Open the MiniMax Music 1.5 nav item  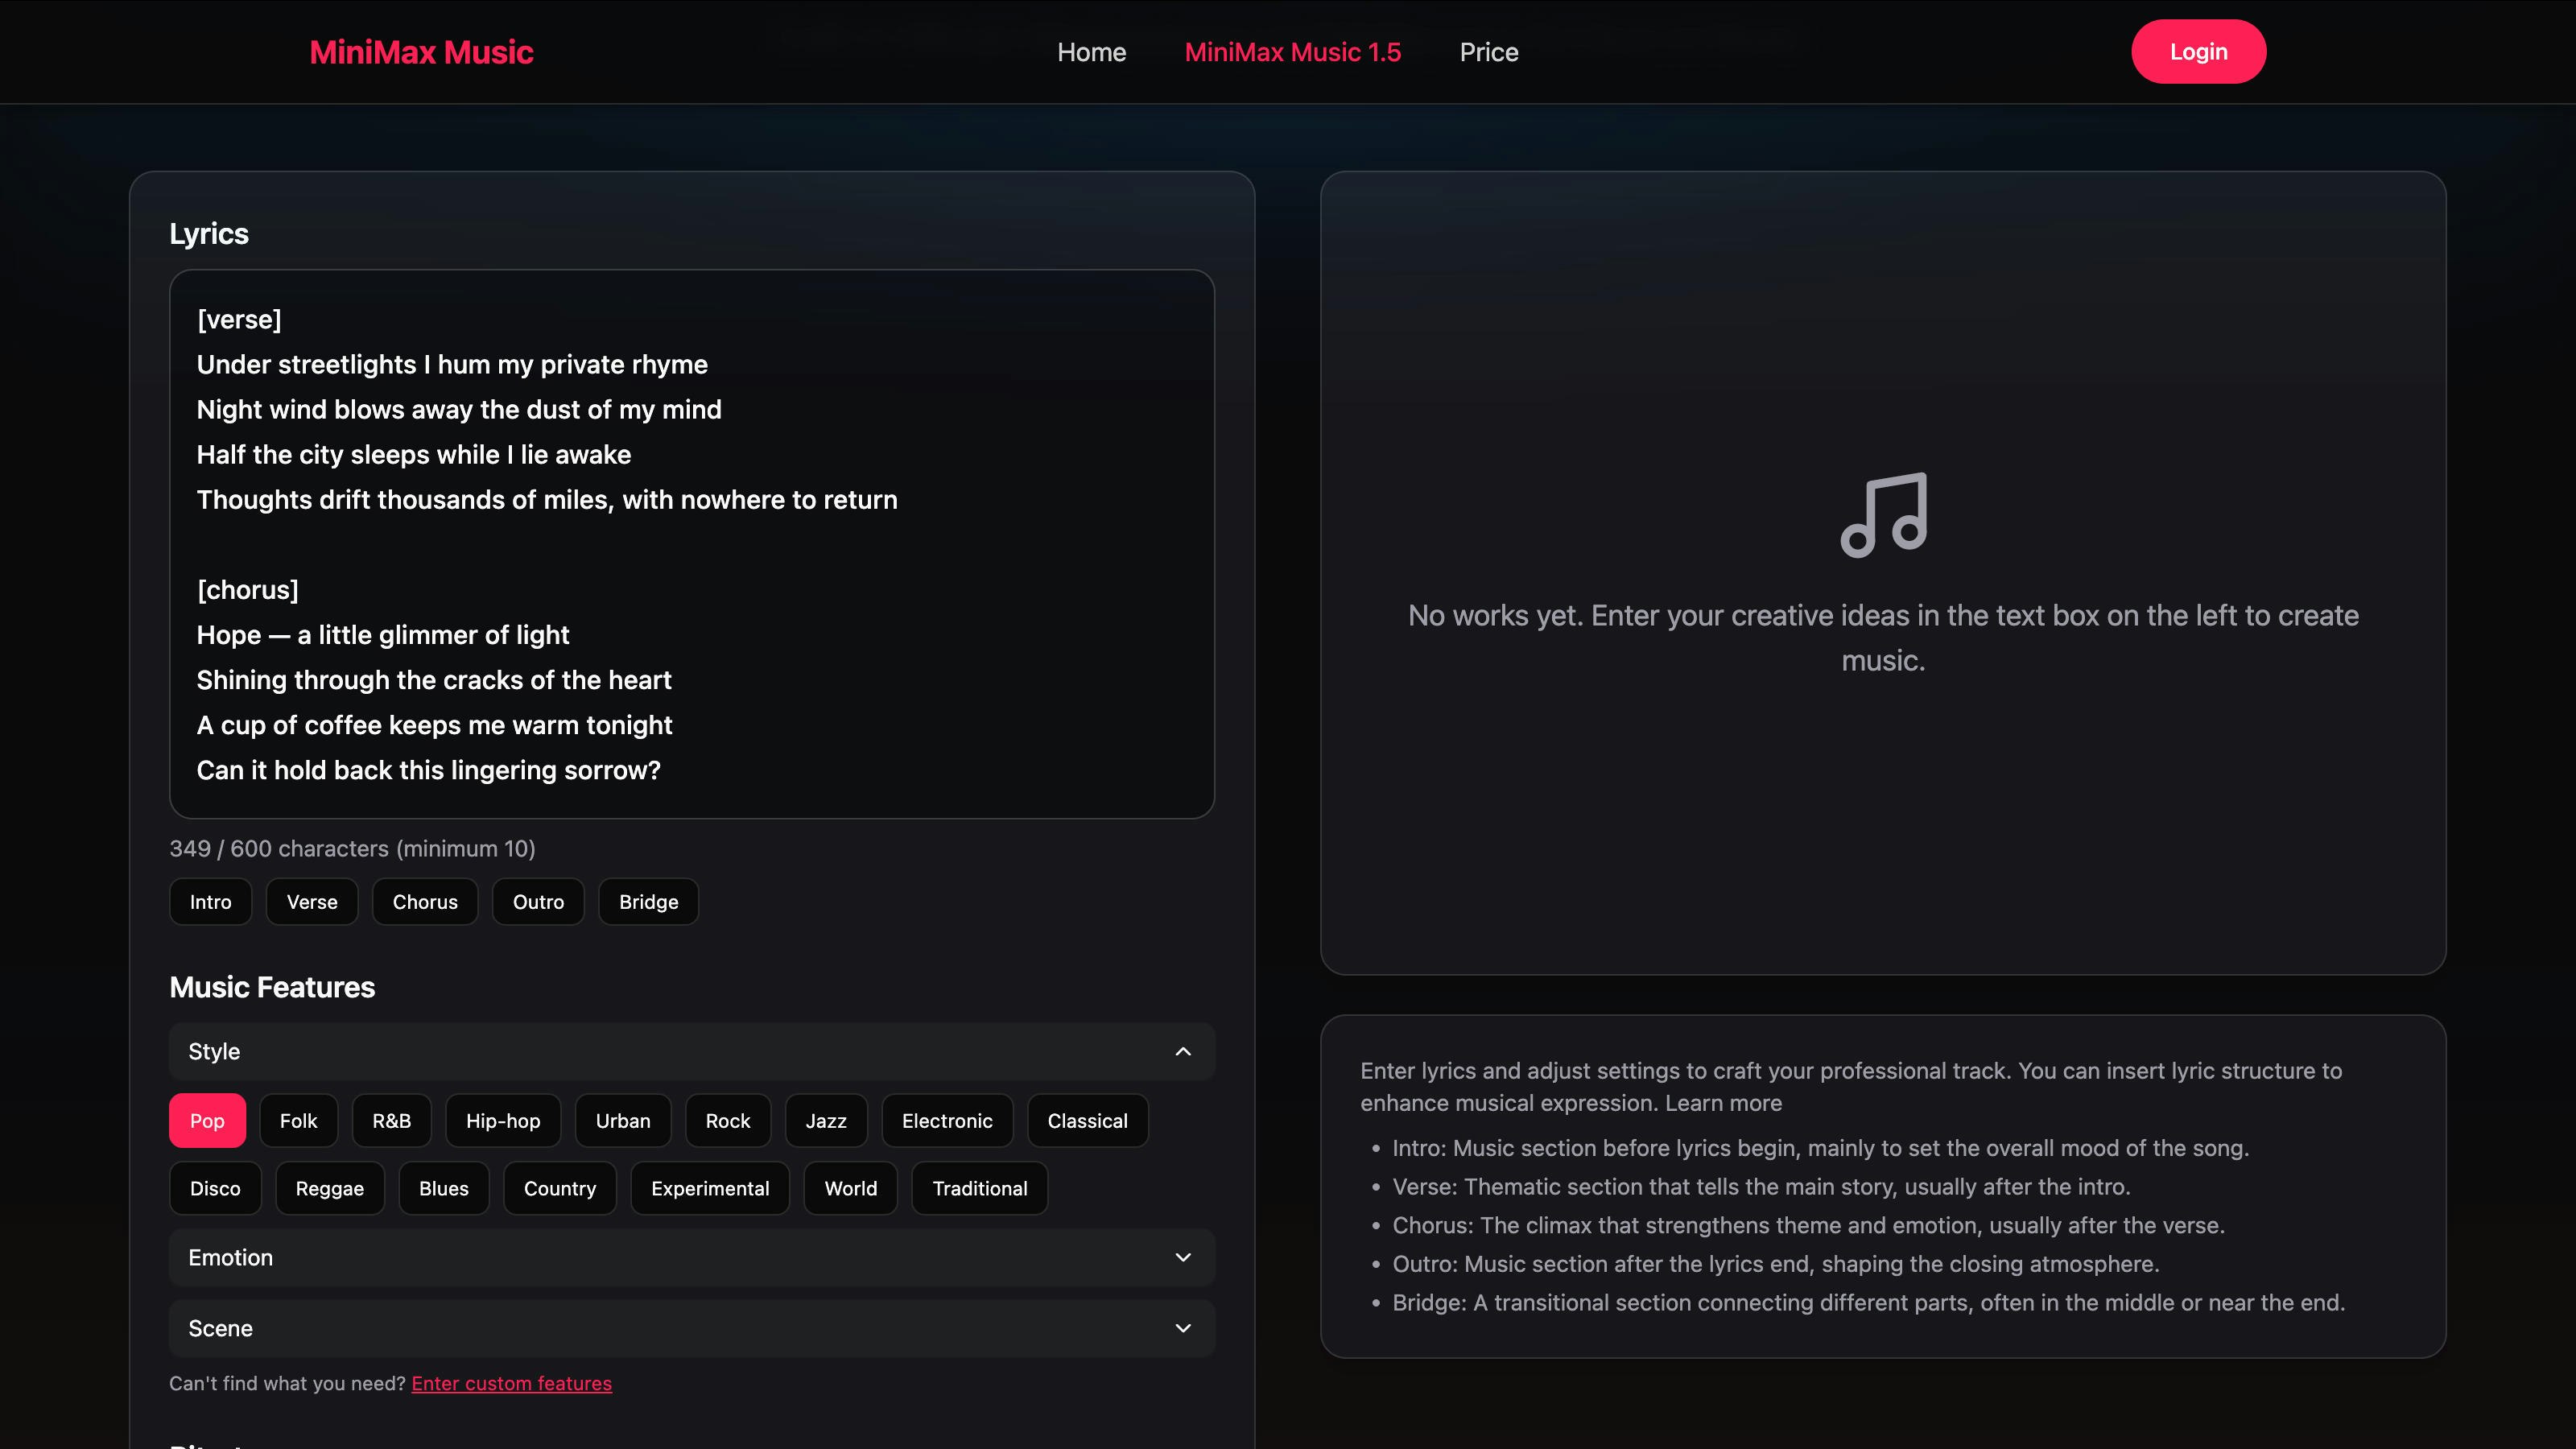point(1292,52)
